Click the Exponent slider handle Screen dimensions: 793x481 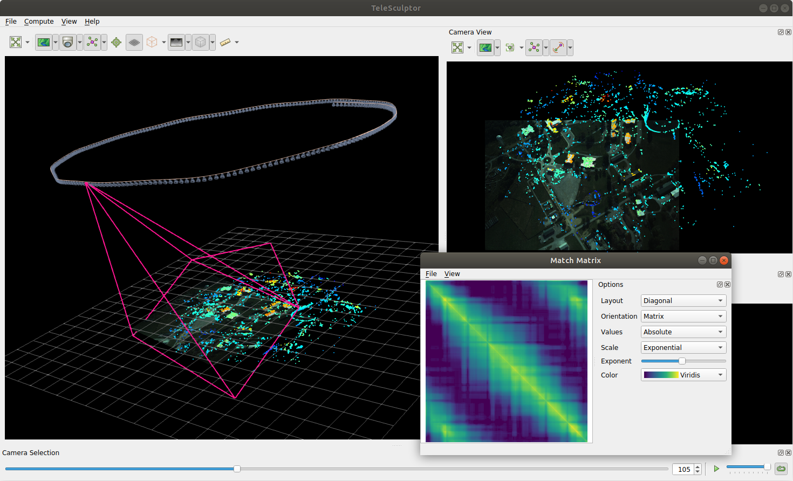tap(682, 361)
